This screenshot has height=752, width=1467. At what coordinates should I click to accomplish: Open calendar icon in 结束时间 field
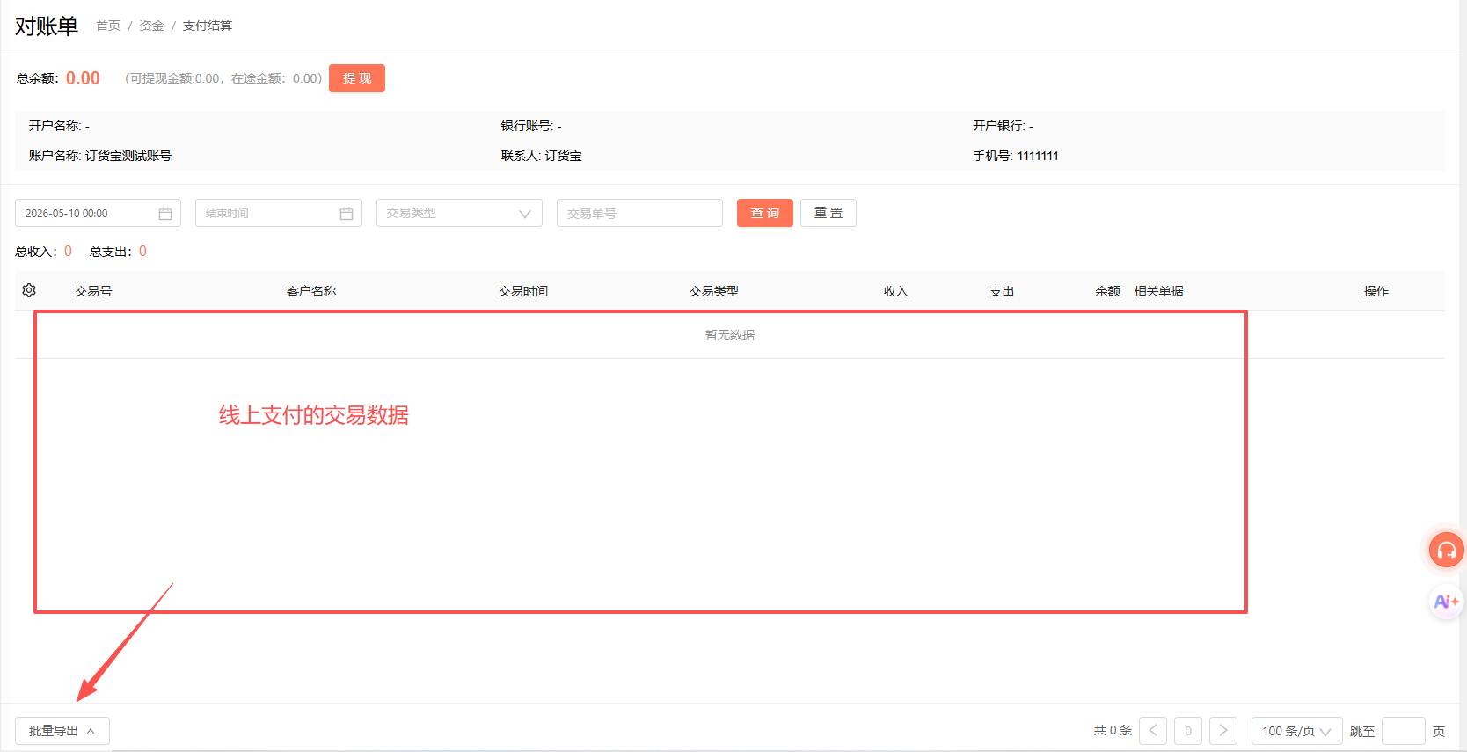tap(347, 214)
